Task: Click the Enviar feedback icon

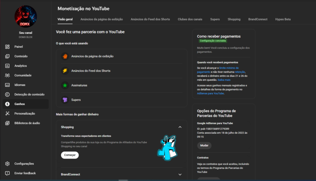Action: (x=8, y=173)
